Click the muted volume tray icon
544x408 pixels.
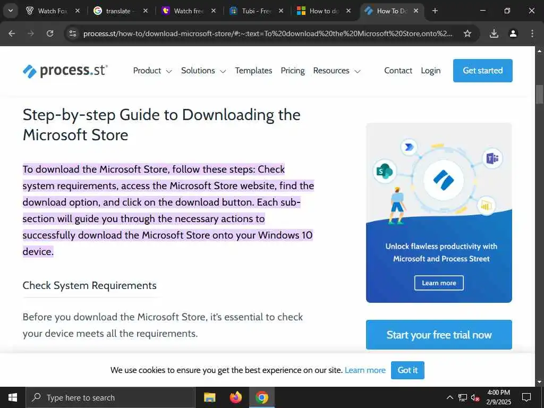click(475, 397)
